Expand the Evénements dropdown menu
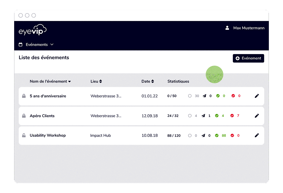283x193 pixels. click(36, 45)
